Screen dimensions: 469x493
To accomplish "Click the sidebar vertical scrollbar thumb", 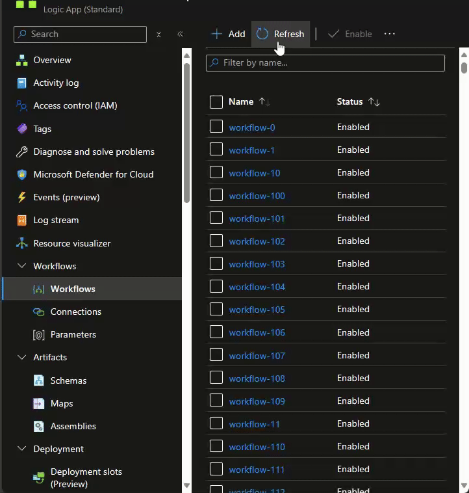I will pyautogui.click(x=187, y=133).
